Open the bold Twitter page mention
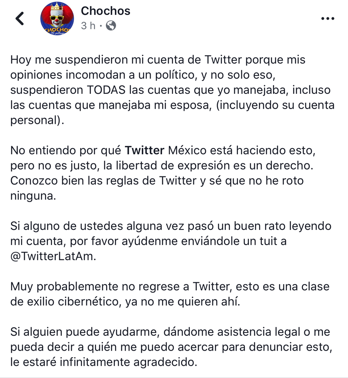The height and width of the screenshot is (378, 348). point(145,151)
